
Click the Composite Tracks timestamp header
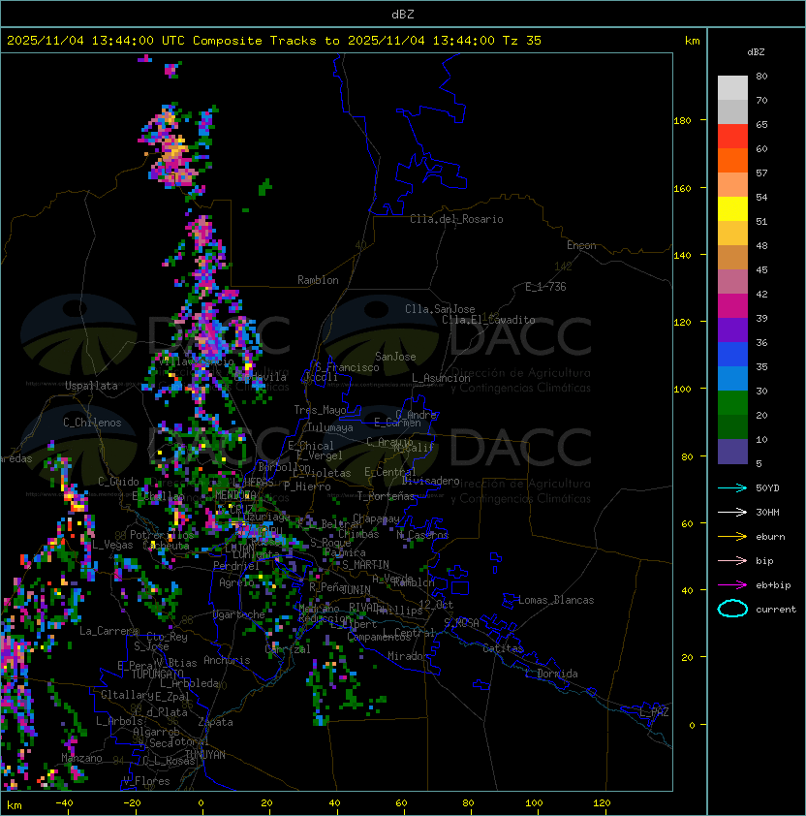tap(274, 41)
